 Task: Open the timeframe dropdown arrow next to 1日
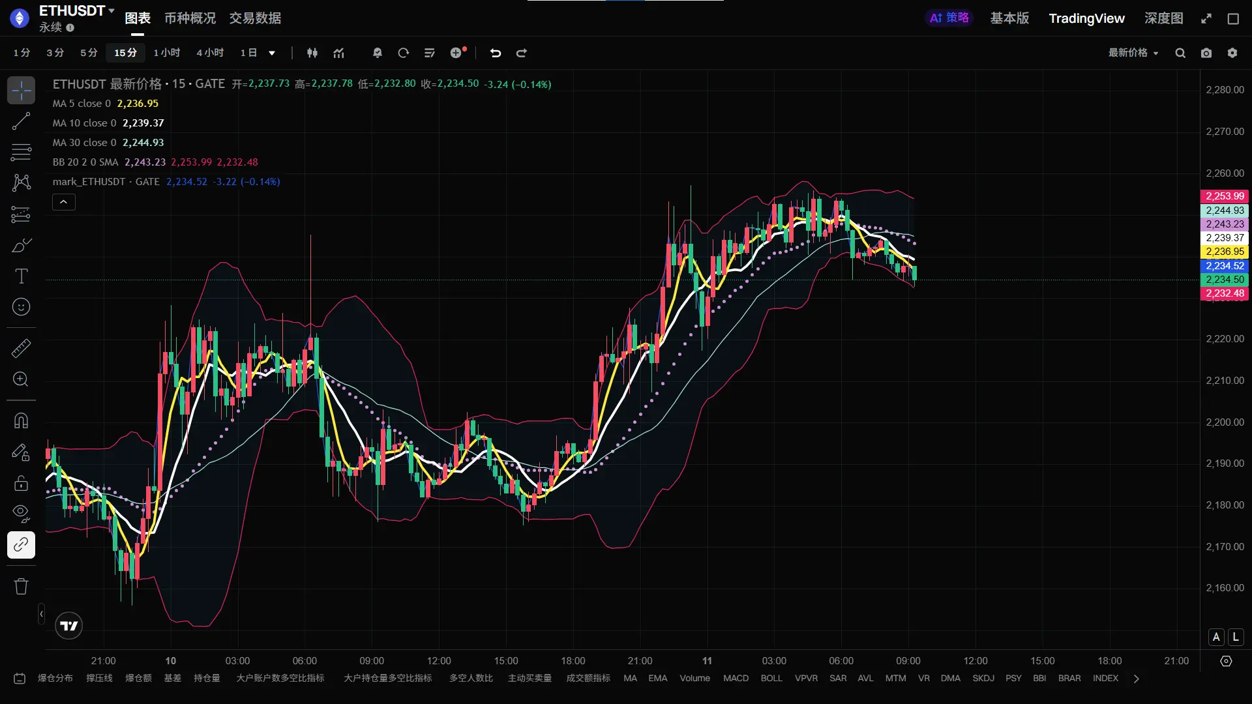tap(272, 53)
